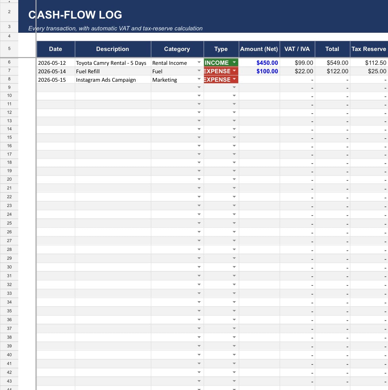This screenshot has height=390, width=388.
Task: Click the date cell 2026-05-12
Action: (x=56, y=63)
